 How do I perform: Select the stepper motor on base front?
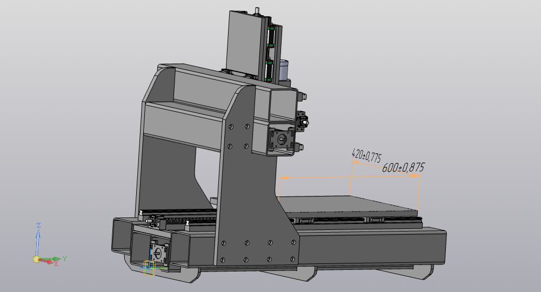(x=159, y=253)
